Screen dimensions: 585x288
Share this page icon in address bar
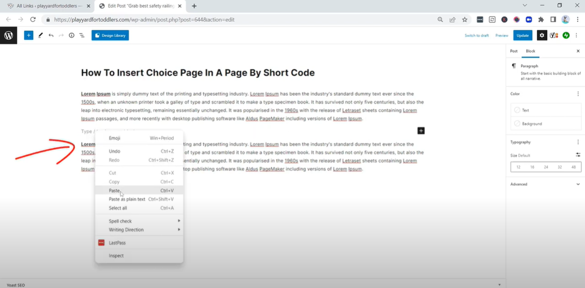tap(452, 20)
